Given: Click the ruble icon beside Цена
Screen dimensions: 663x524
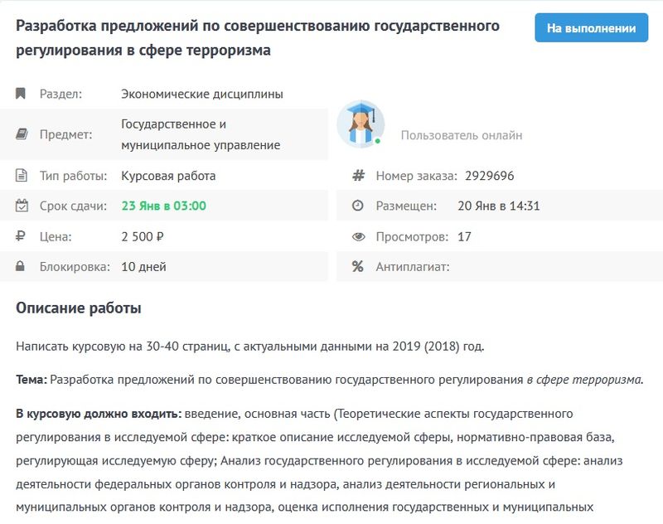Looking at the screenshot, I should pyautogui.click(x=22, y=236).
